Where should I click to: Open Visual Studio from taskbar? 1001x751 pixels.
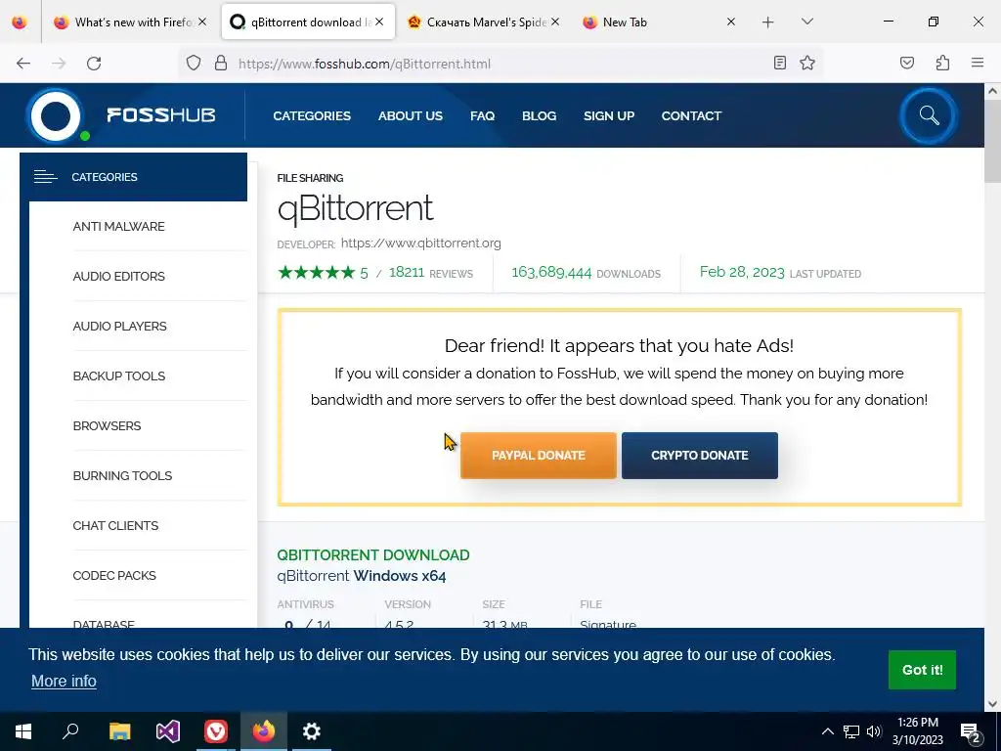168,731
